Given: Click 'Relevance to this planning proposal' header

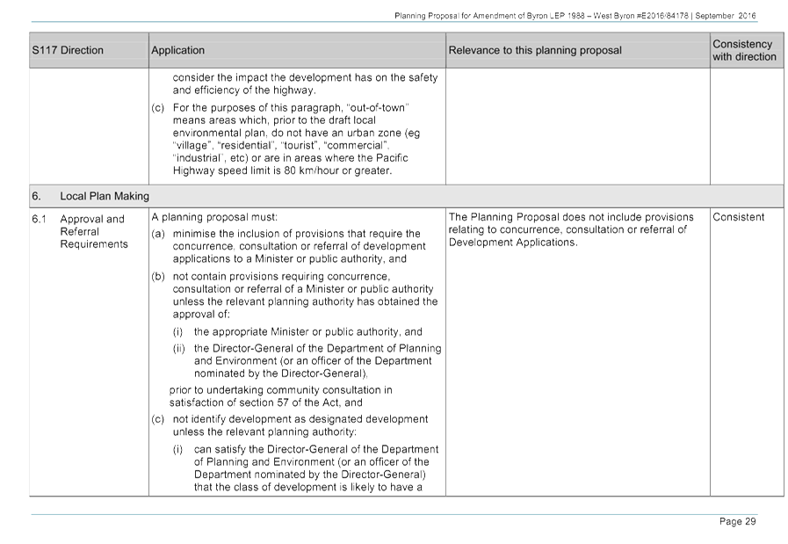Looking at the screenshot, I should (x=577, y=50).
